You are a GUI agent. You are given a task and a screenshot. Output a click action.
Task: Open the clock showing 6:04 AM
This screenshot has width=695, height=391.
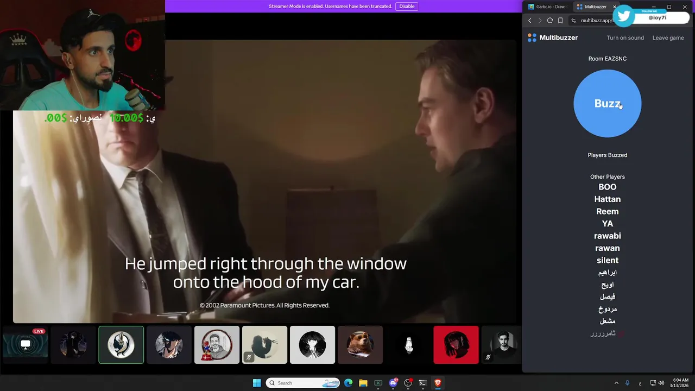680,383
